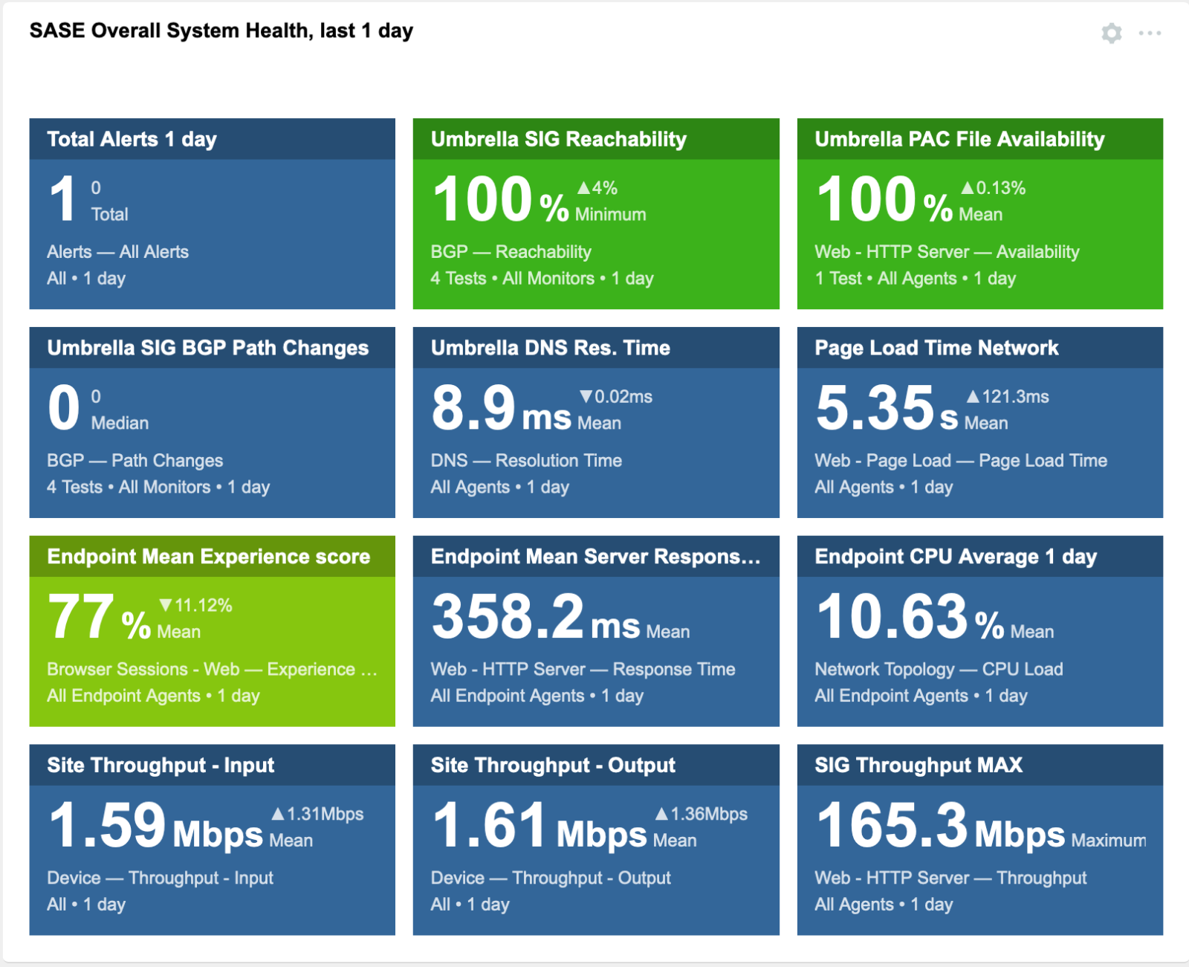Click the upward trend arrow on Page Load Time Network
This screenshot has height=967, width=1189.
(973, 397)
